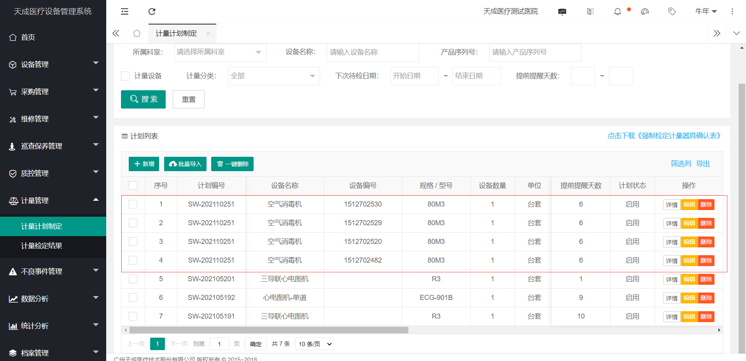Click the 搜索 button
This screenshot has height=361, width=746.
[143, 99]
